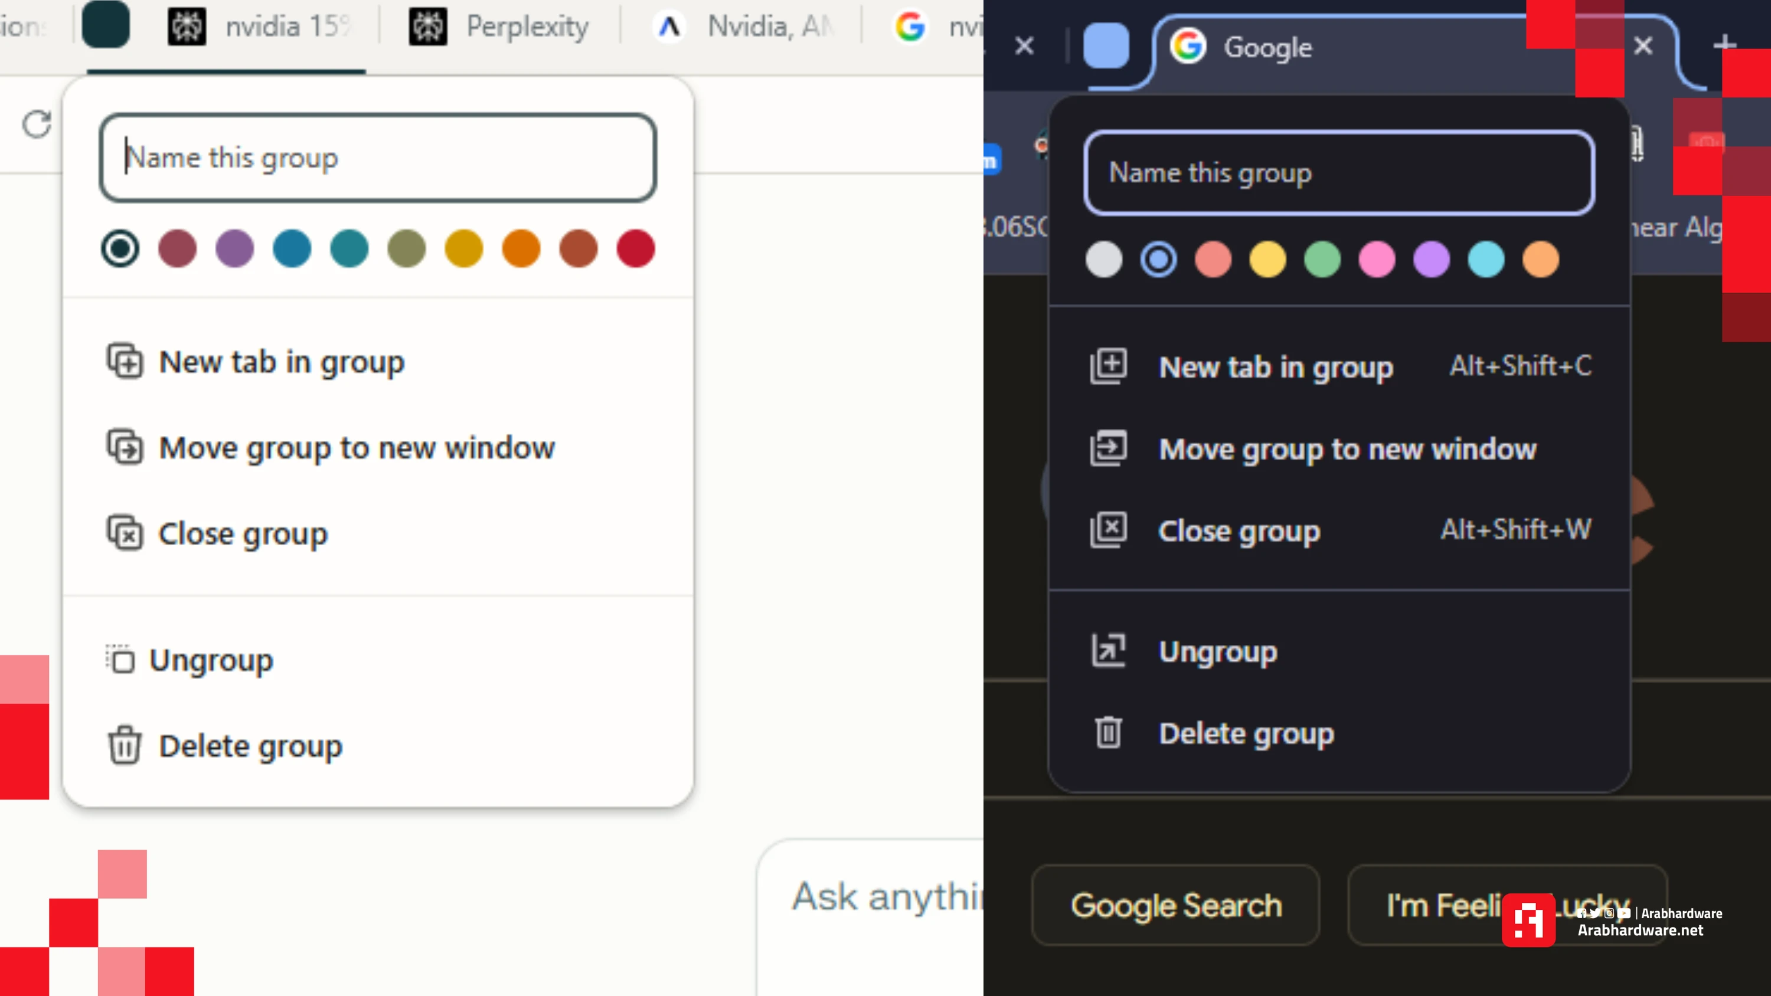Click the I'm Feeling Lucky button
The image size is (1771, 996).
(1508, 905)
